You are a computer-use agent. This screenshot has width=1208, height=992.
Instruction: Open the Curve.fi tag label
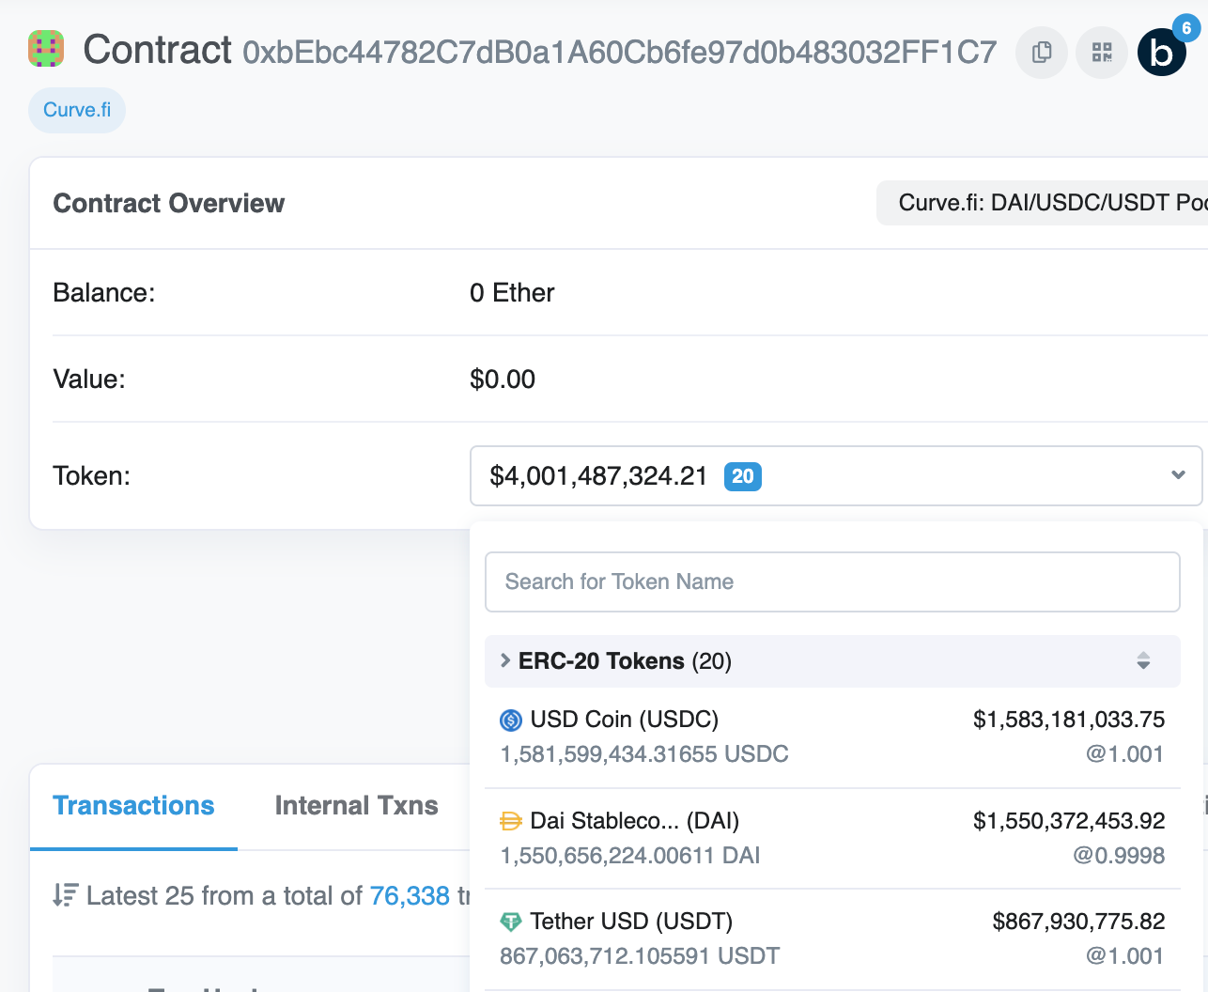77,110
